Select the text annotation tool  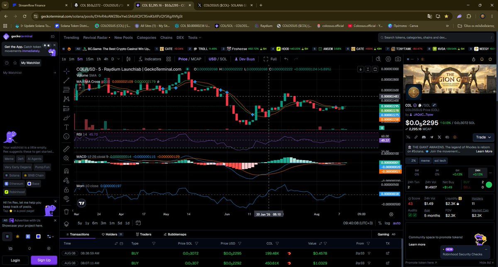coord(66,127)
